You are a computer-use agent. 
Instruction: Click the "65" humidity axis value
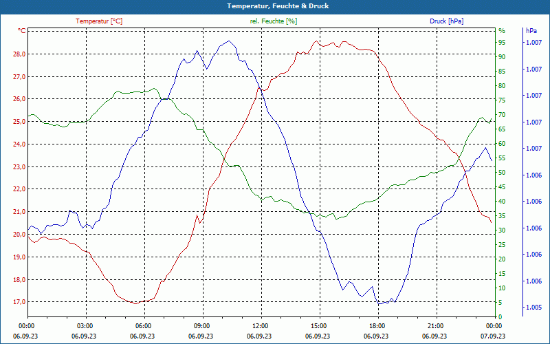tap(503, 129)
